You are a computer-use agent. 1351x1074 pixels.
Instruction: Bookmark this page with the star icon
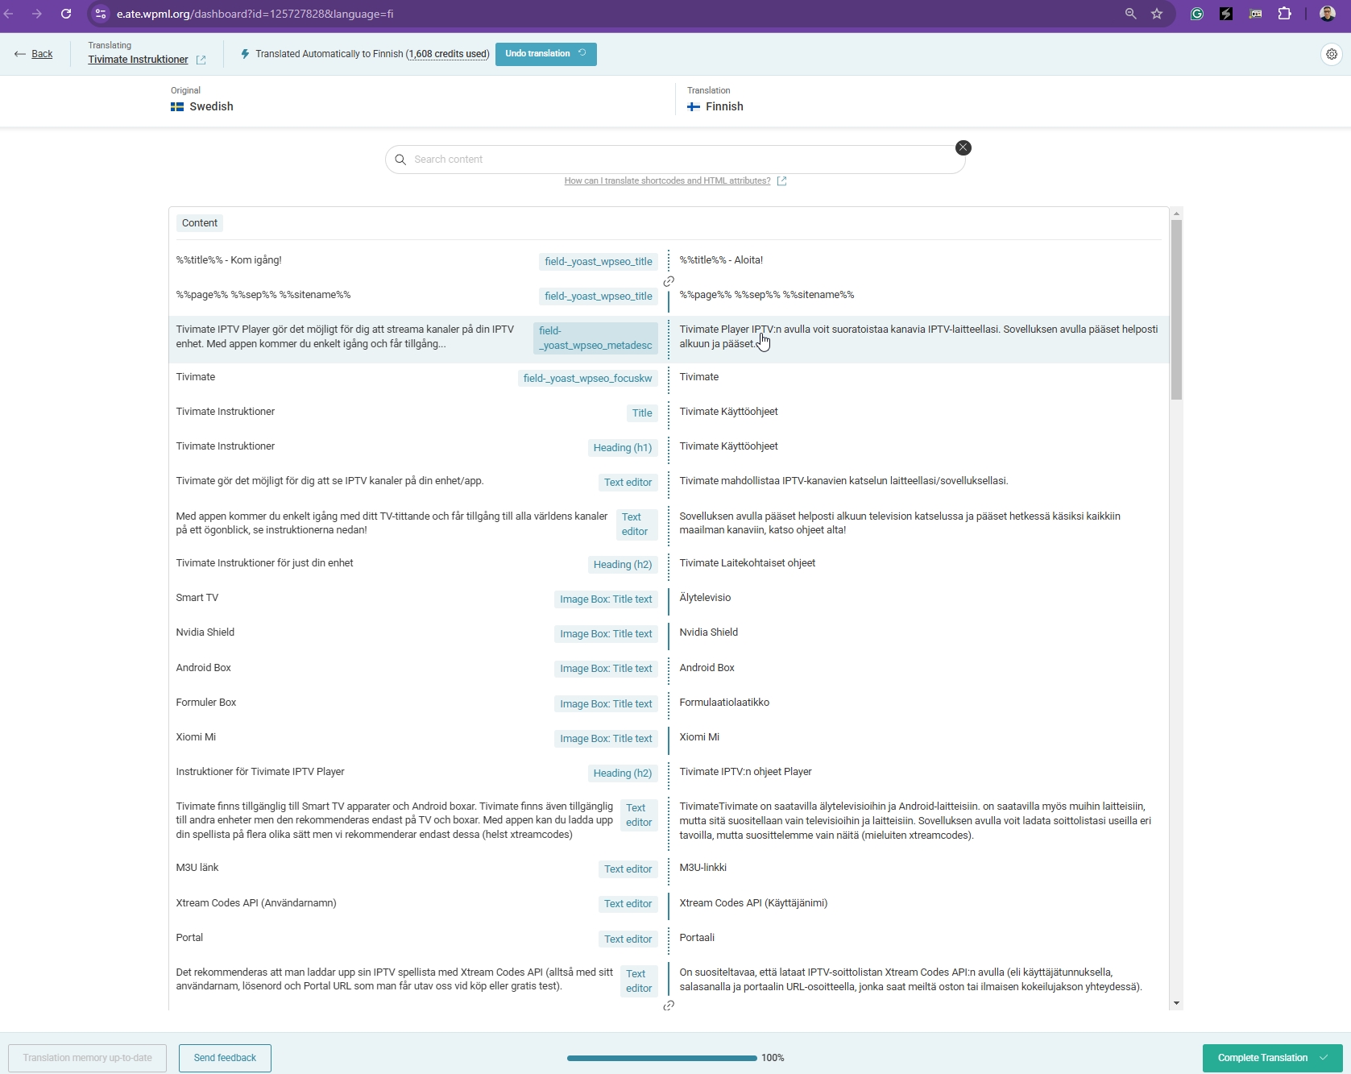tap(1157, 14)
